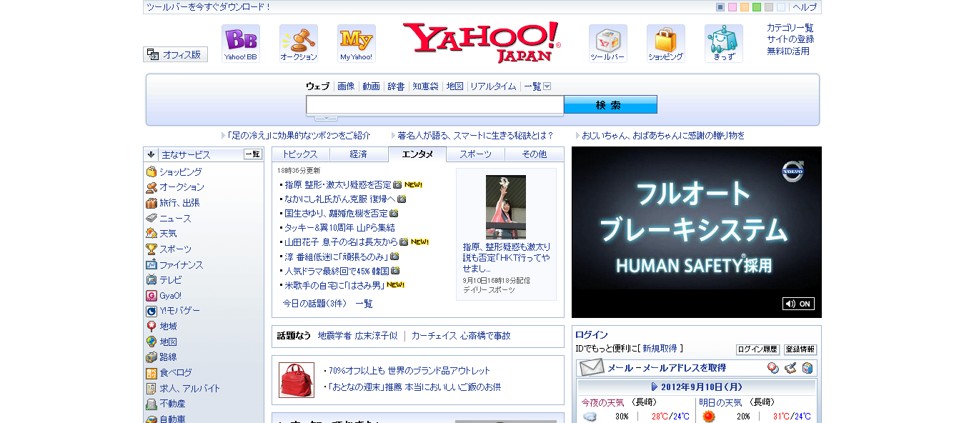Open the ショッピング bag icon in header

click(x=666, y=44)
